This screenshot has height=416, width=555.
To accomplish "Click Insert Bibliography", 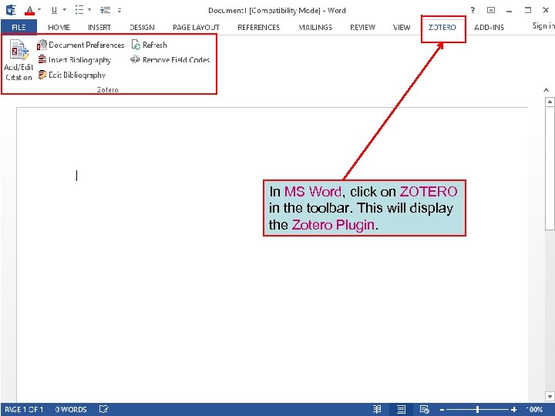I will click(x=74, y=60).
